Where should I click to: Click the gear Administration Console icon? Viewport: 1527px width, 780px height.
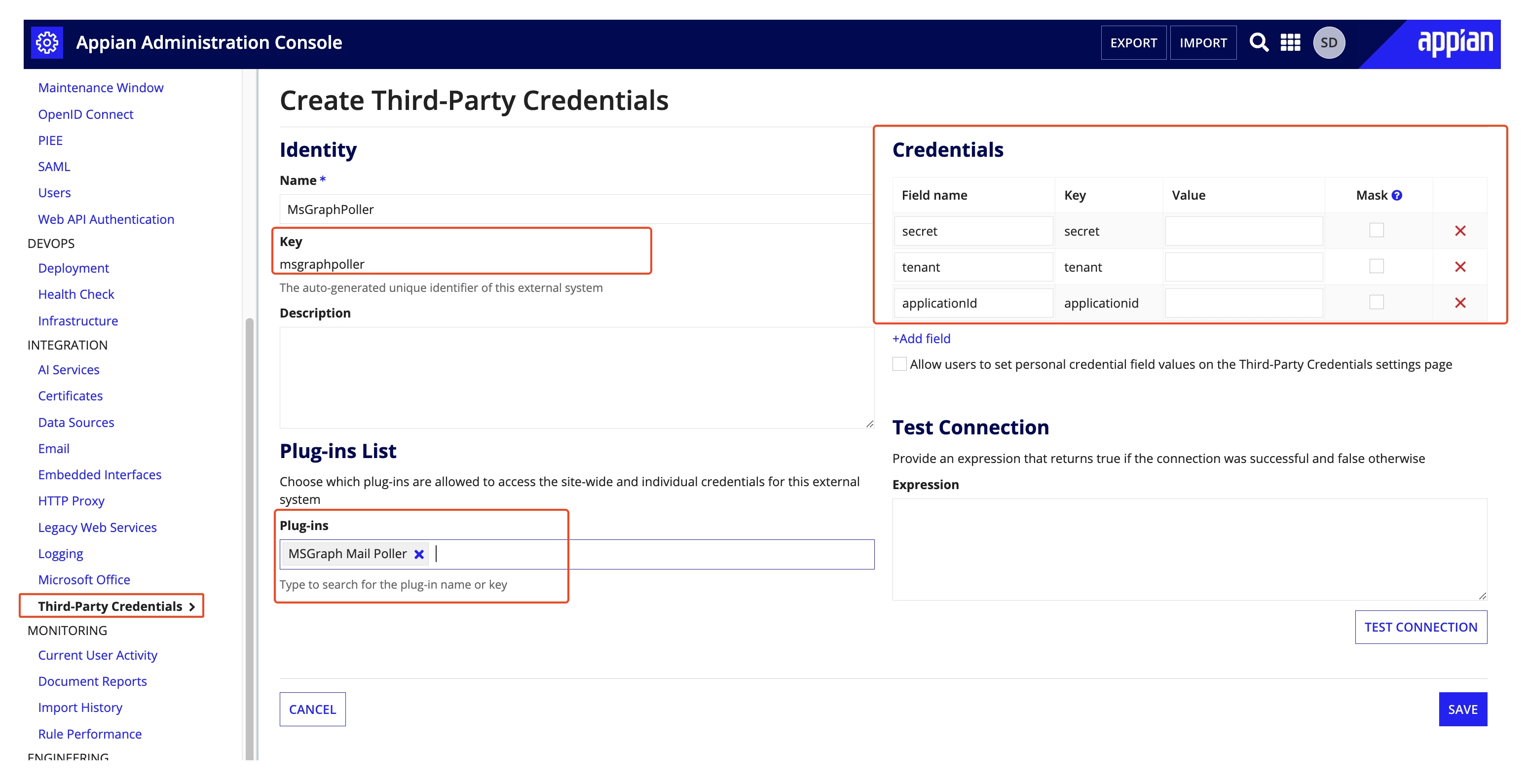pos(47,42)
